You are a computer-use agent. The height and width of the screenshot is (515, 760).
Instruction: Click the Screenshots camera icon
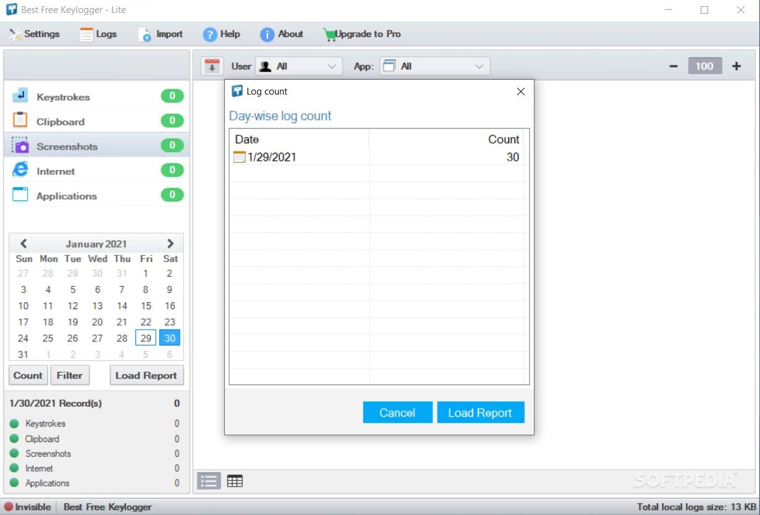pyautogui.click(x=20, y=145)
